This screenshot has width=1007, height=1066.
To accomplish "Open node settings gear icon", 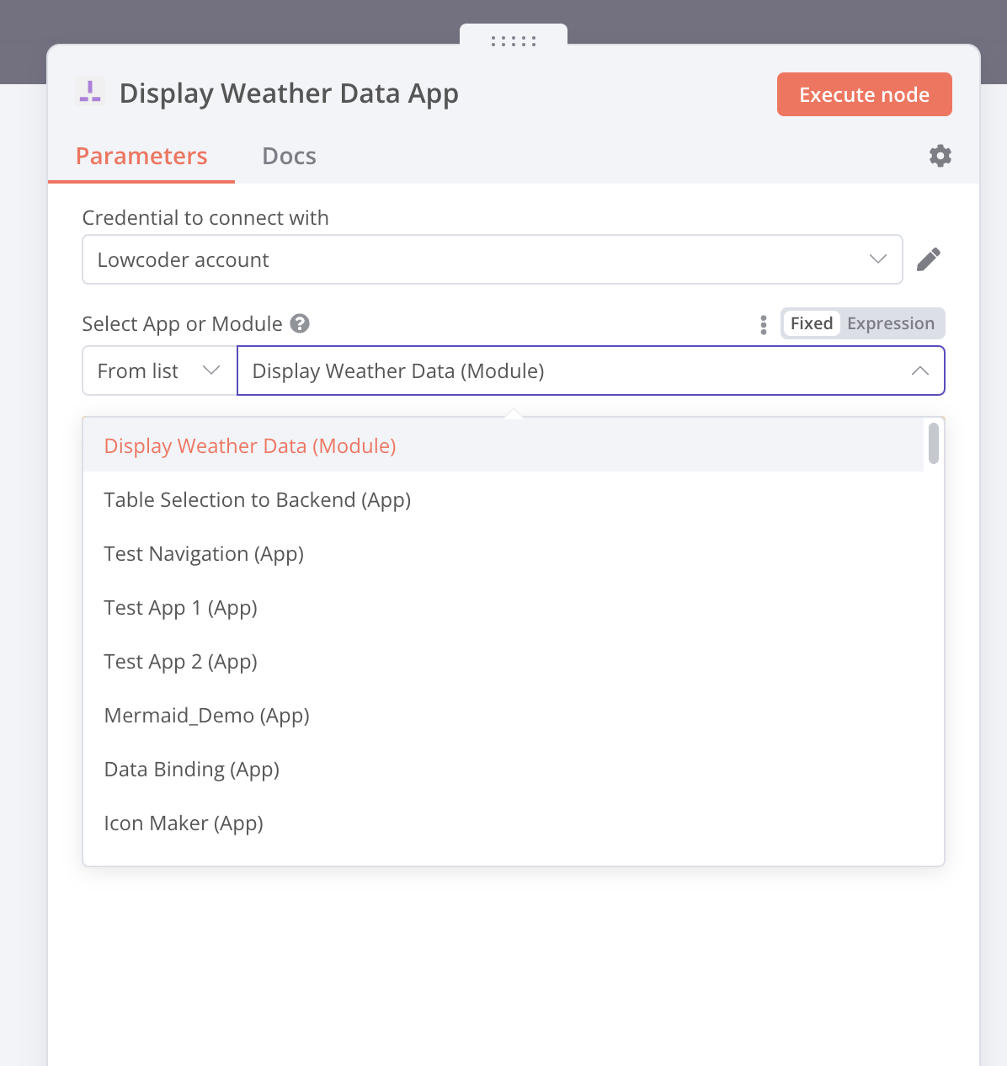I will pos(940,156).
